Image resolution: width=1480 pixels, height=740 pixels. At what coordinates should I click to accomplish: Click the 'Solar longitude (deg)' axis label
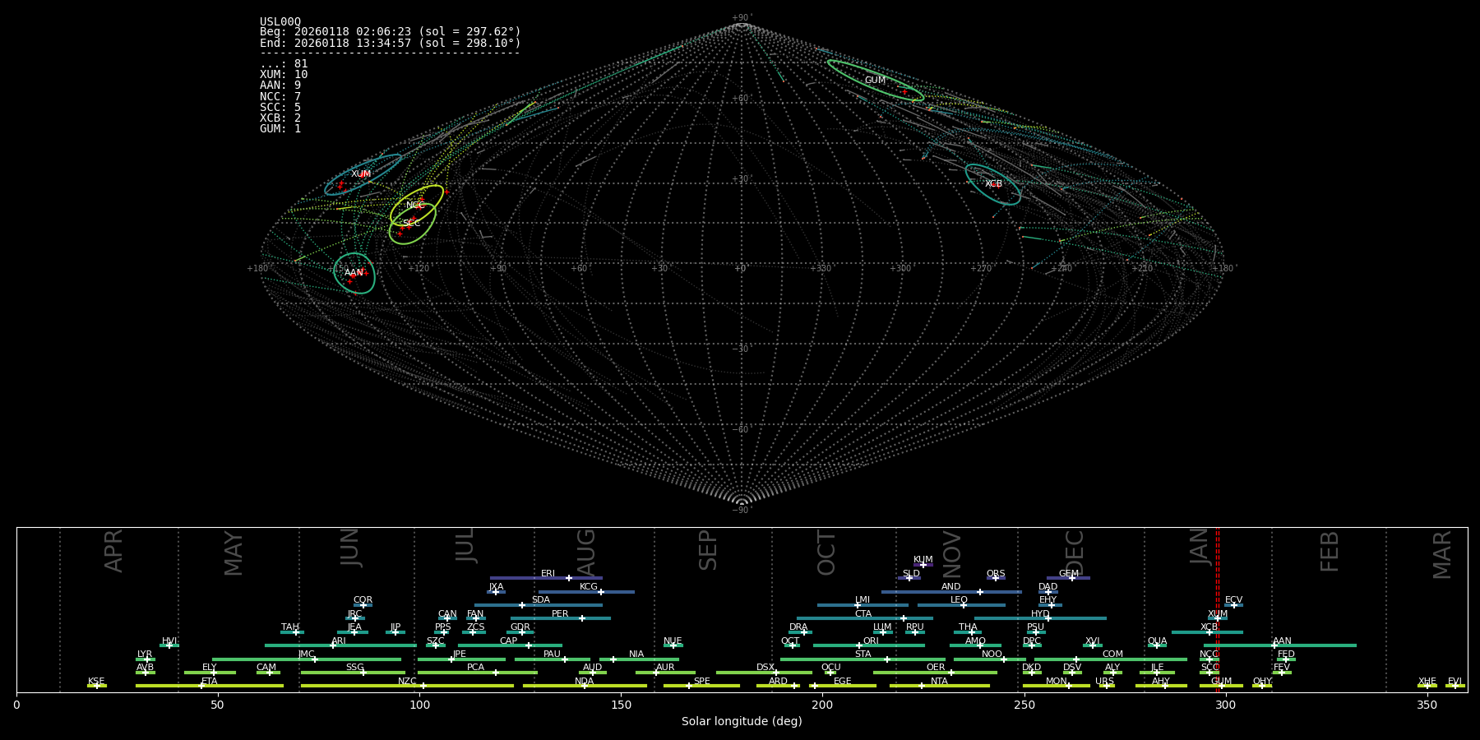pos(742,722)
